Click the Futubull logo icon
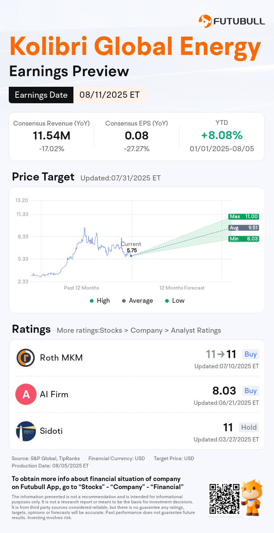 point(205,21)
